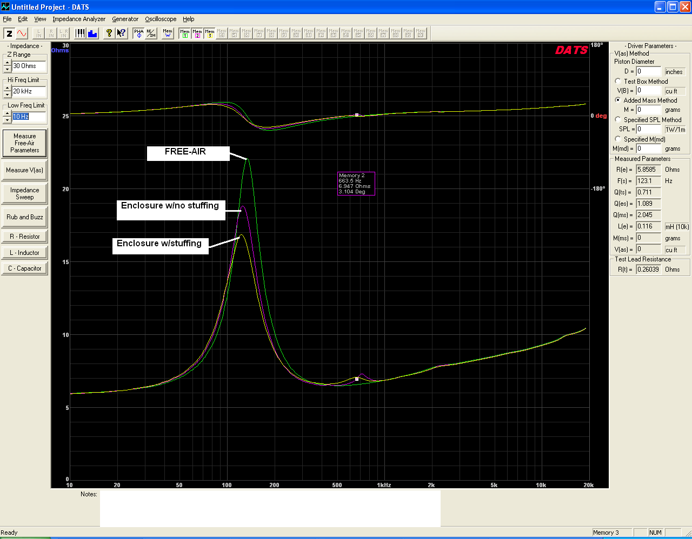Decrease Low Freq Limit with the down arrow
Image resolution: width=692 pixels, height=539 pixels.
[x=8, y=120]
